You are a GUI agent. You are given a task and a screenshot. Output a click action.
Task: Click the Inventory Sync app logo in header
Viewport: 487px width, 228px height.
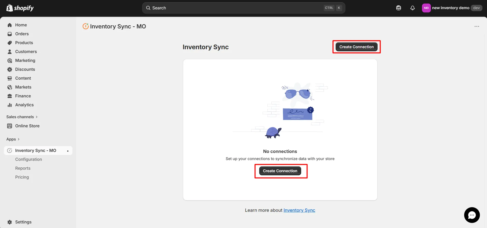click(x=86, y=26)
